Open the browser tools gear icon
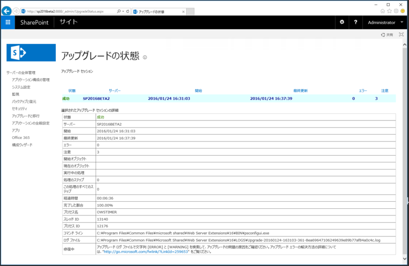 396,11
